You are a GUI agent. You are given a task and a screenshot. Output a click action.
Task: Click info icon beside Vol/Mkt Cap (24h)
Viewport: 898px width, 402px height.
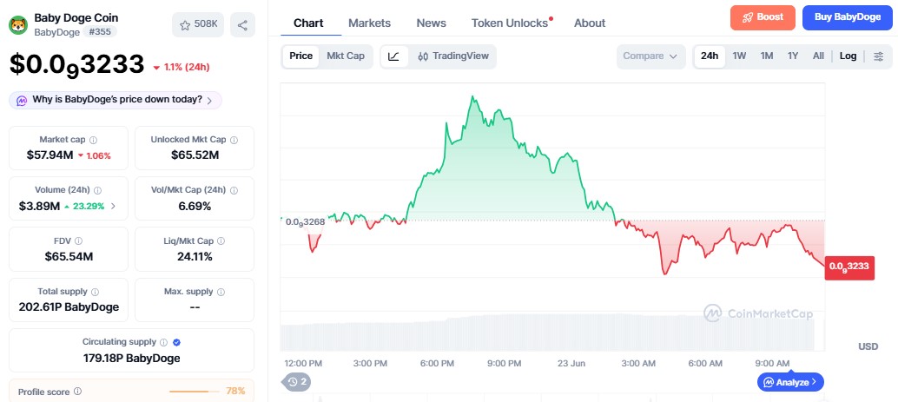click(234, 190)
